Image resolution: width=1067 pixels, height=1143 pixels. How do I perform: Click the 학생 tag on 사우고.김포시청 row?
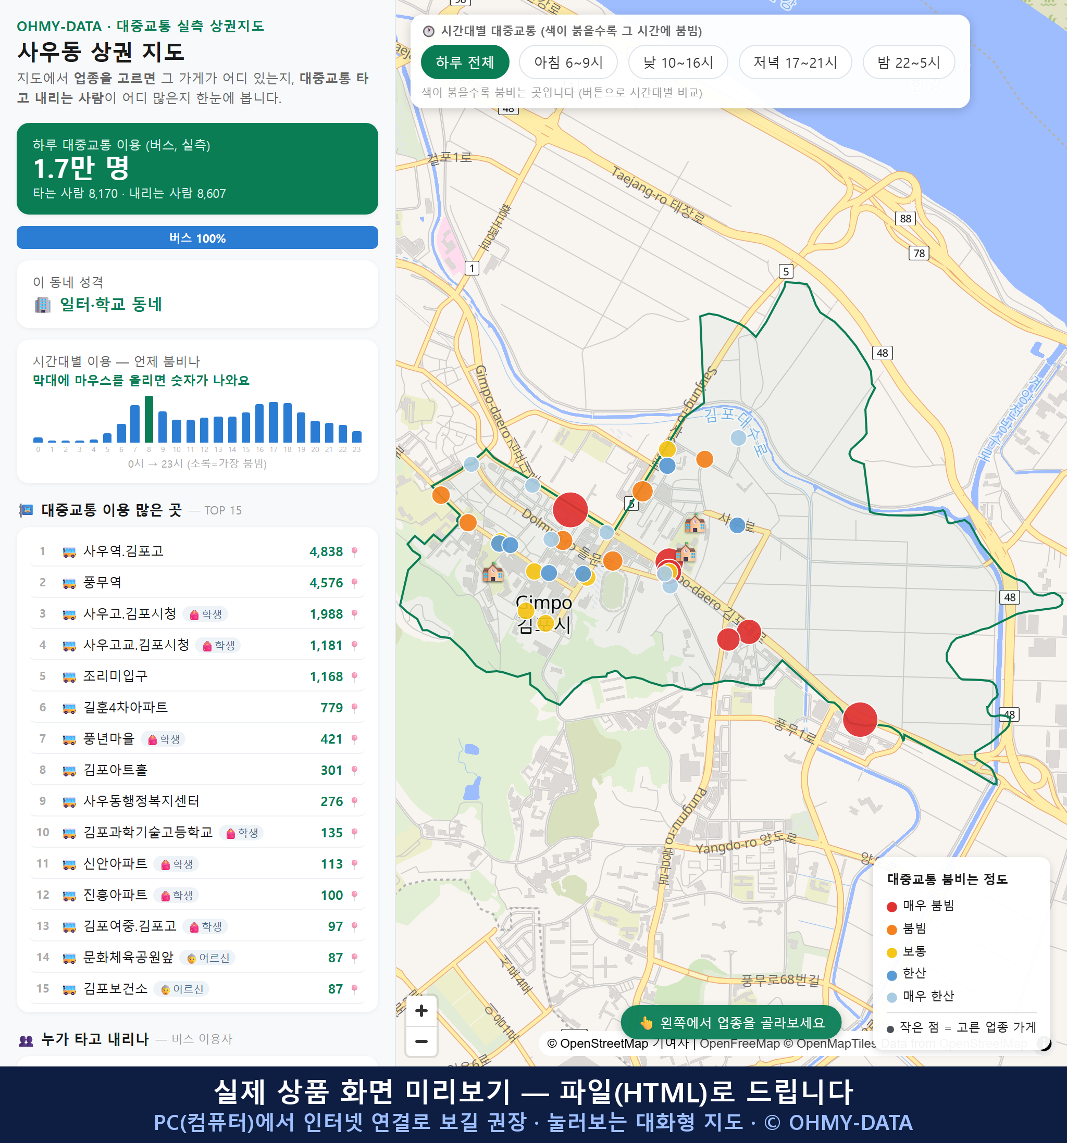205,614
